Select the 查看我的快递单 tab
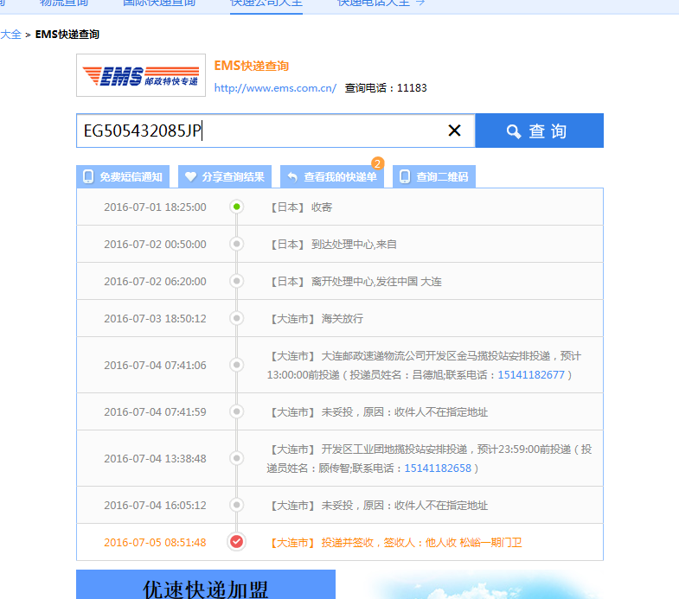Image resolution: width=679 pixels, height=599 pixels. pos(331,176)
